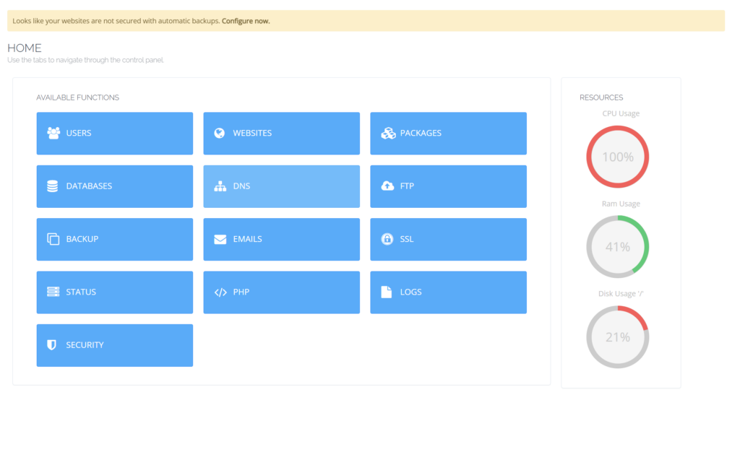This screenshot has height=465, width=740.
Task: Click the RESOURCES panel heading
Action: tap(601, 97)
